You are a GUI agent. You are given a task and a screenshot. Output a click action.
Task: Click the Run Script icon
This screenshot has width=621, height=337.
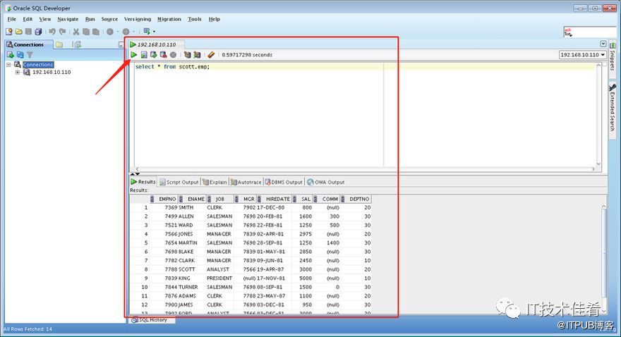(x=144, y=54)
